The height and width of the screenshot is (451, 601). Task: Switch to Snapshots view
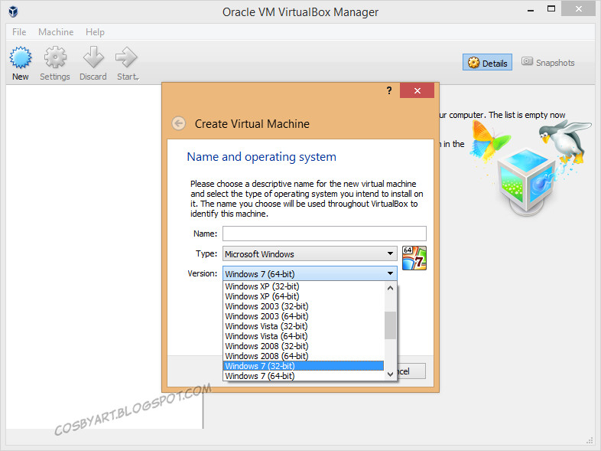[x=547, y=62]
